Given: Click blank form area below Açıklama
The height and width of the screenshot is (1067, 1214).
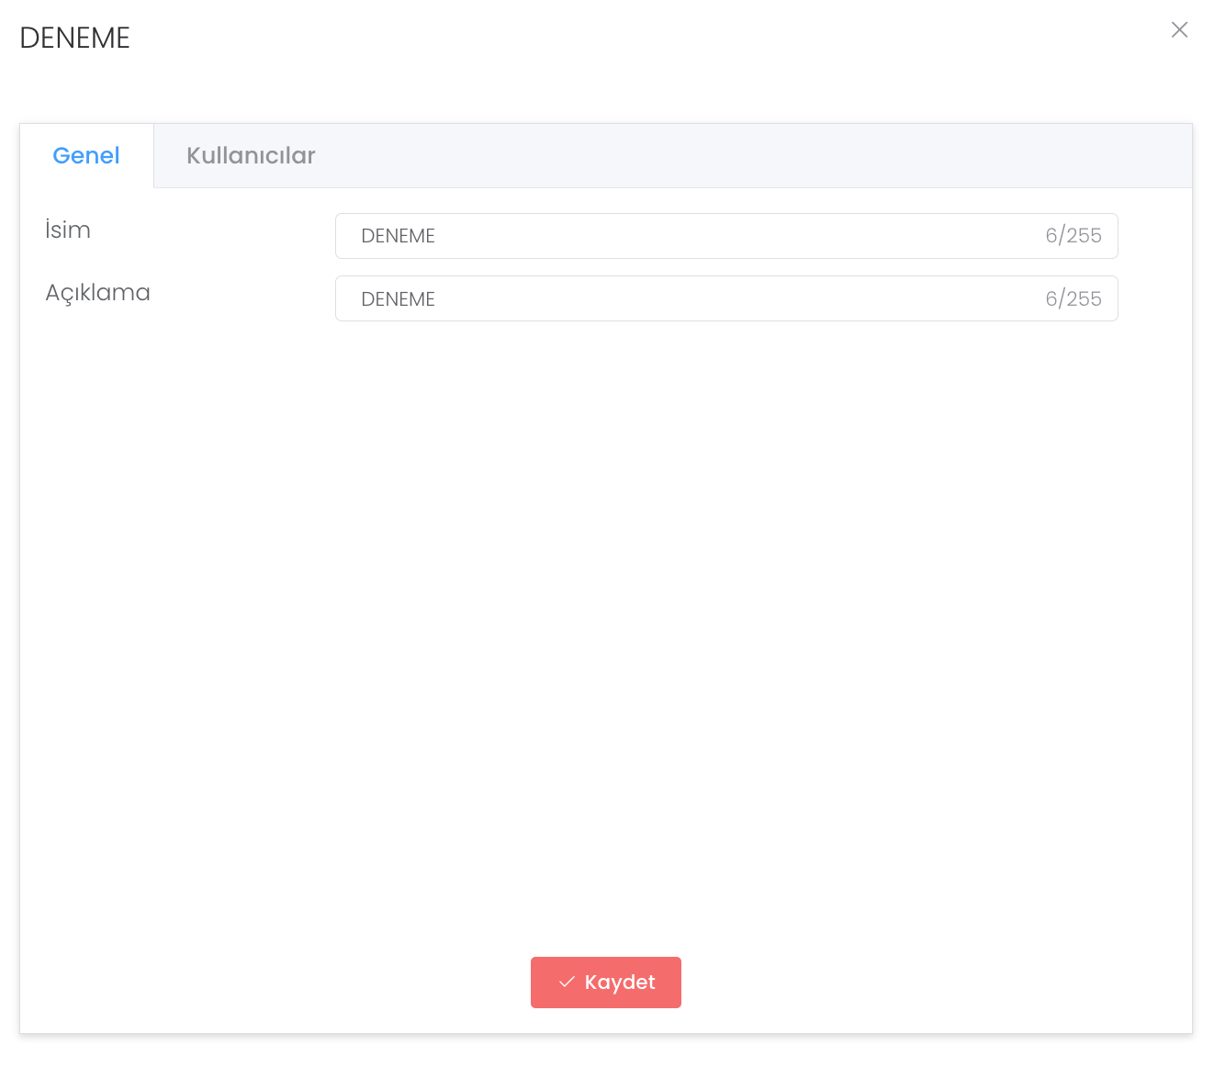Looking at the screenshot, I should click(606, 597).
